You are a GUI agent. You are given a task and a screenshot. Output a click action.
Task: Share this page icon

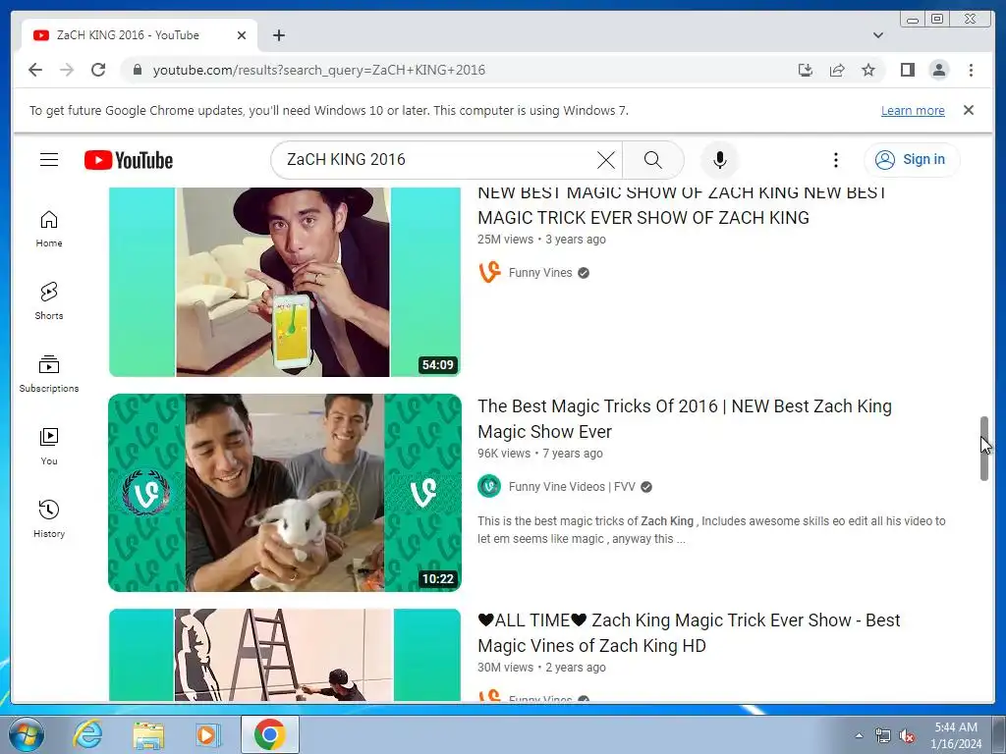coord(837,70)
